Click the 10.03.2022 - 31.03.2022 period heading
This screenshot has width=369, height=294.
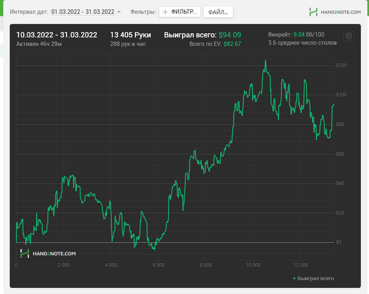[x=57, y=35]
